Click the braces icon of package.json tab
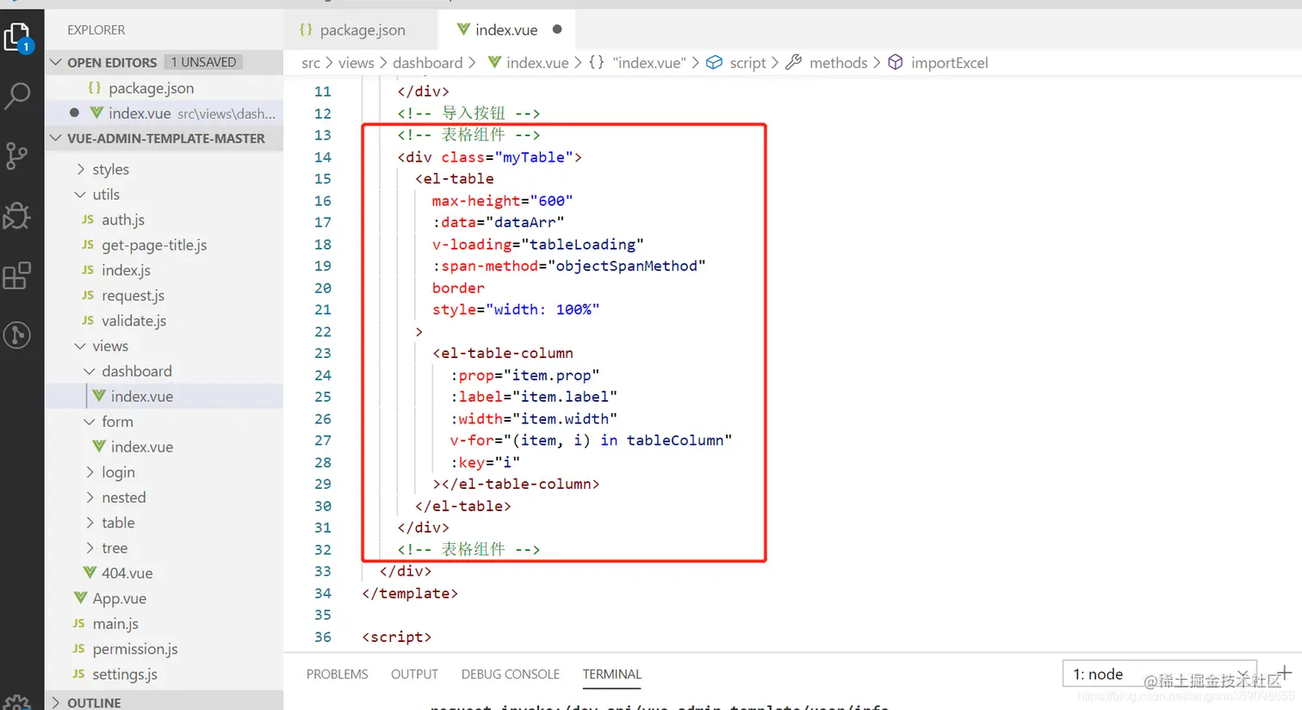The height and width of the screenshot is (710, 1302). pos(306,29)
